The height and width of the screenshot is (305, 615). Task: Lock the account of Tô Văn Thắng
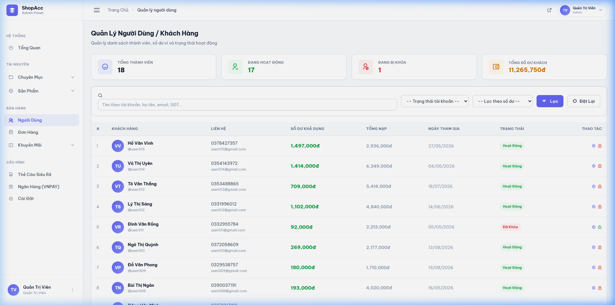(600, 186)
